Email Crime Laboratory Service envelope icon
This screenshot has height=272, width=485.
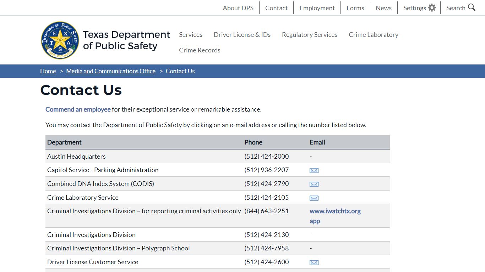314,198
